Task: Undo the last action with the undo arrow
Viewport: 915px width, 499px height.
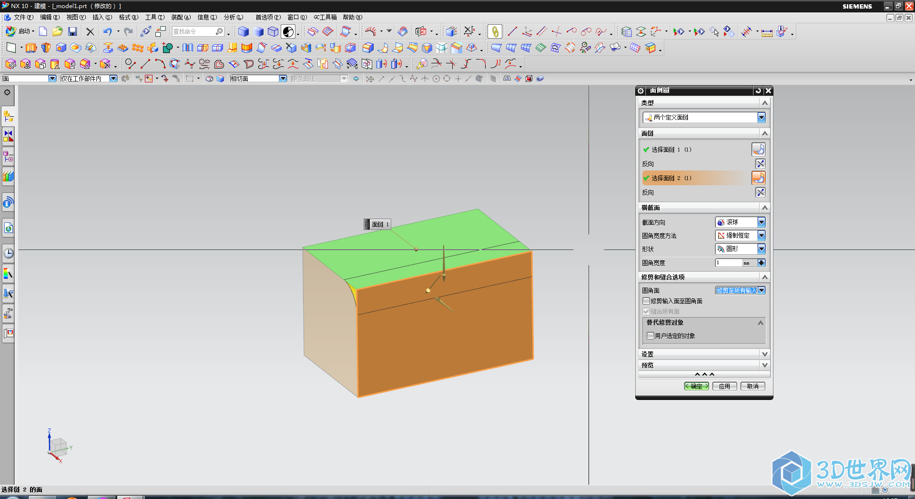Action: pos(108,31)
